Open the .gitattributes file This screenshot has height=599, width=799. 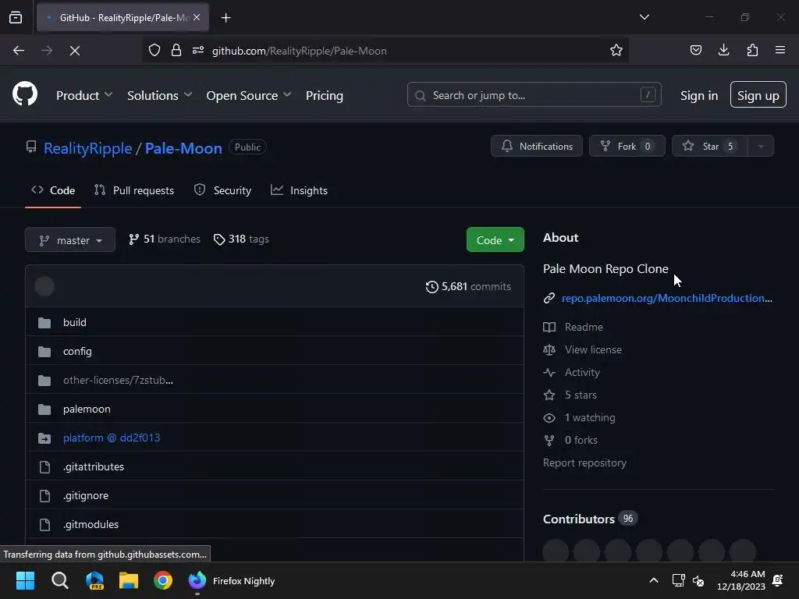(94, 466)
